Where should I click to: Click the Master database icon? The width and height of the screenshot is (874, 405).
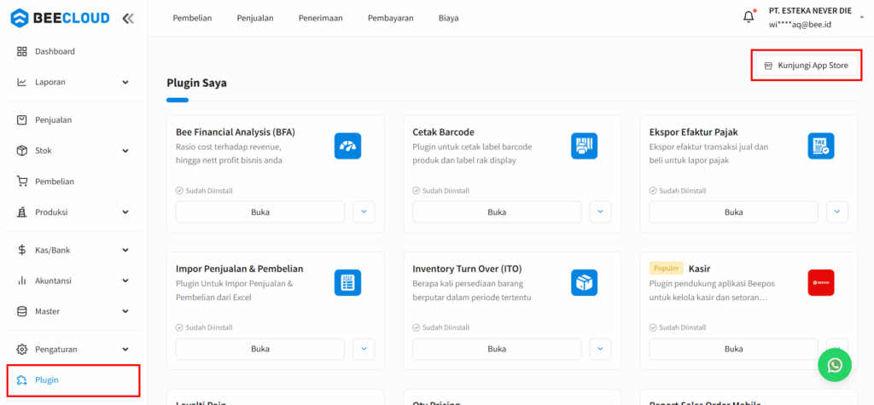tap(21, 311)
